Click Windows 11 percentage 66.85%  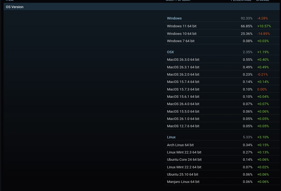(247, 26)
